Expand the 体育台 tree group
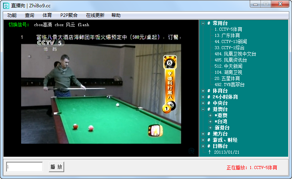Viewport: 292px width, 179px height. point(203,91)
